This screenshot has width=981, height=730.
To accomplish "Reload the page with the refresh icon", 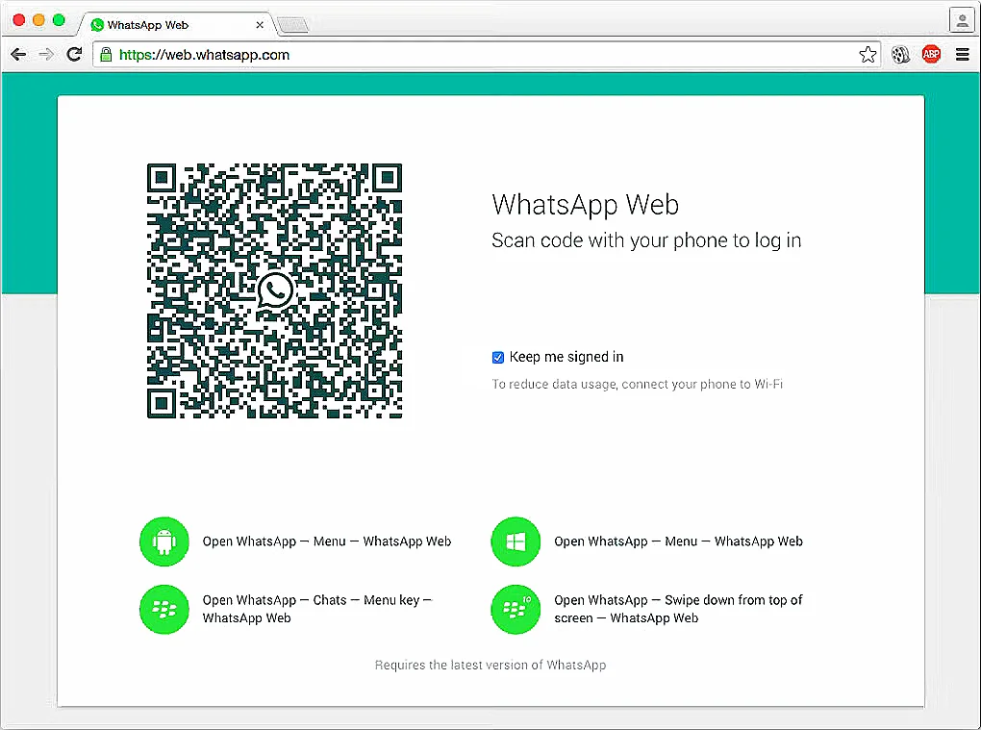I will [74, 55].
